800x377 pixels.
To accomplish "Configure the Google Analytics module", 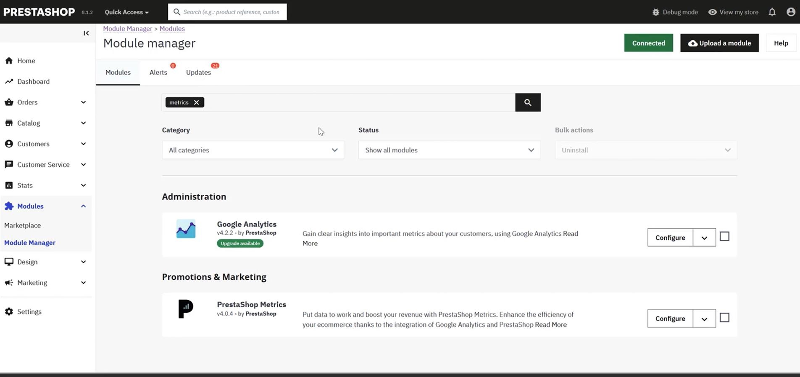I will pos(670,238).
